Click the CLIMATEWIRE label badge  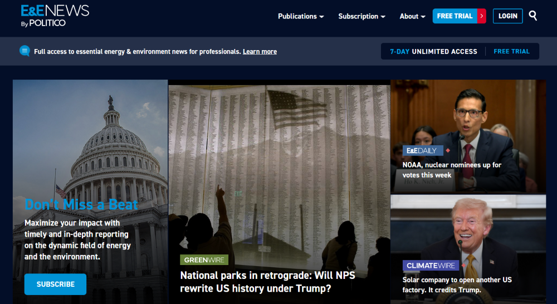431,265
